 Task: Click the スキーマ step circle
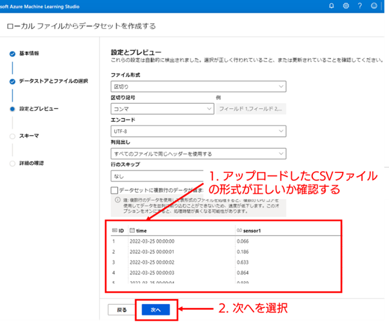(13, 136)
